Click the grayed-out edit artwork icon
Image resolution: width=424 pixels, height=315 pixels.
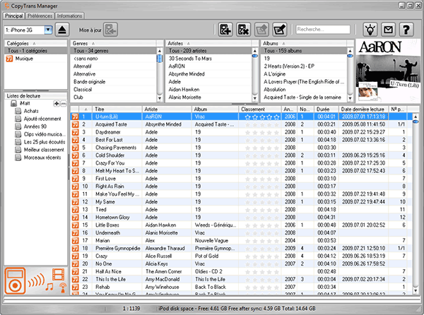click(261, 30)
